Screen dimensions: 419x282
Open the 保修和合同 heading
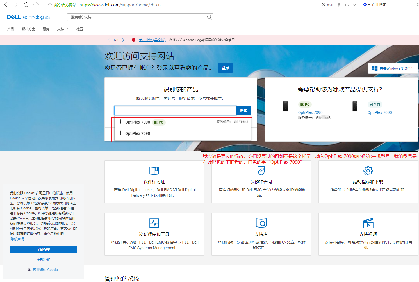click(261, 182)
